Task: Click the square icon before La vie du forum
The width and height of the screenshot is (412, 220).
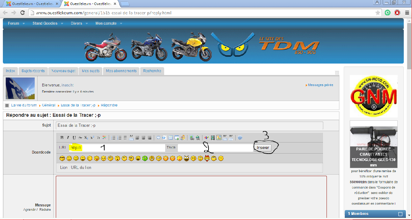Action: tap(7, 105)
